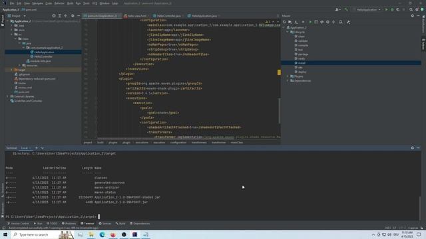Image resolution: width=426 pixels, height=239 pixels.
Task: Open the Navigate menu
Action: tap(37, 3)
